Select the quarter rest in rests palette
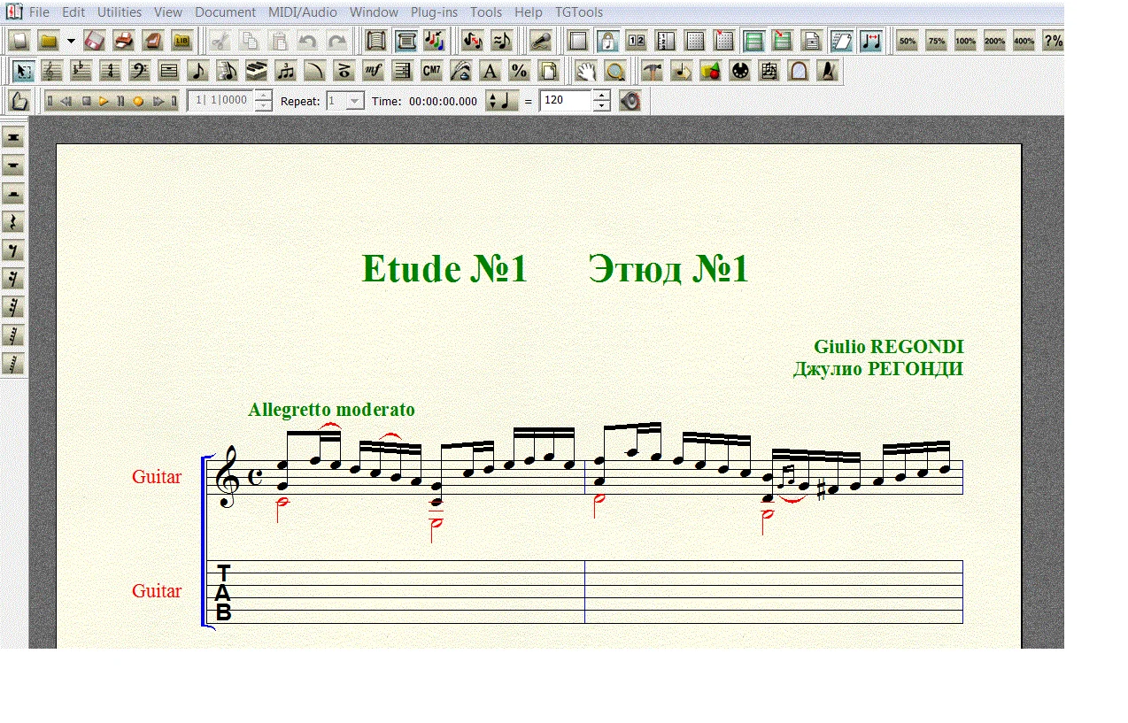1128x723 pixels. (13, 222)
